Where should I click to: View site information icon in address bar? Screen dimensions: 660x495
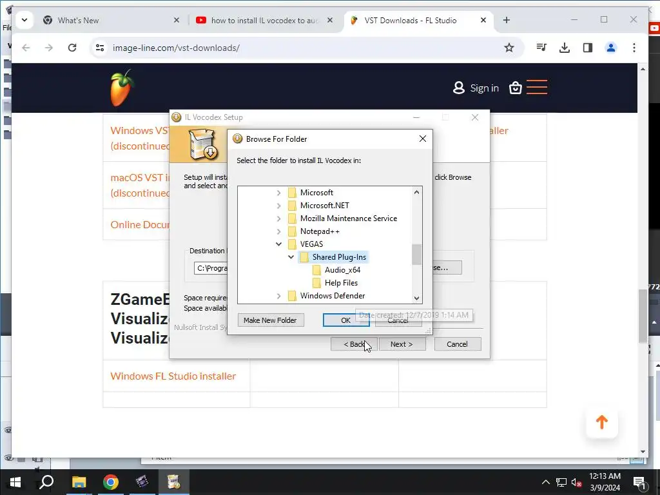(100, 48)
